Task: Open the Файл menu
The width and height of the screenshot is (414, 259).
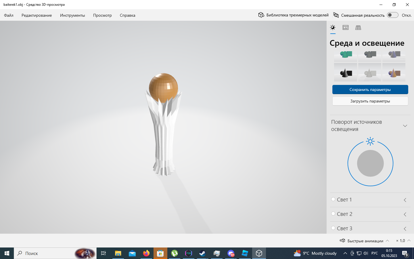Action: point(9,15)
